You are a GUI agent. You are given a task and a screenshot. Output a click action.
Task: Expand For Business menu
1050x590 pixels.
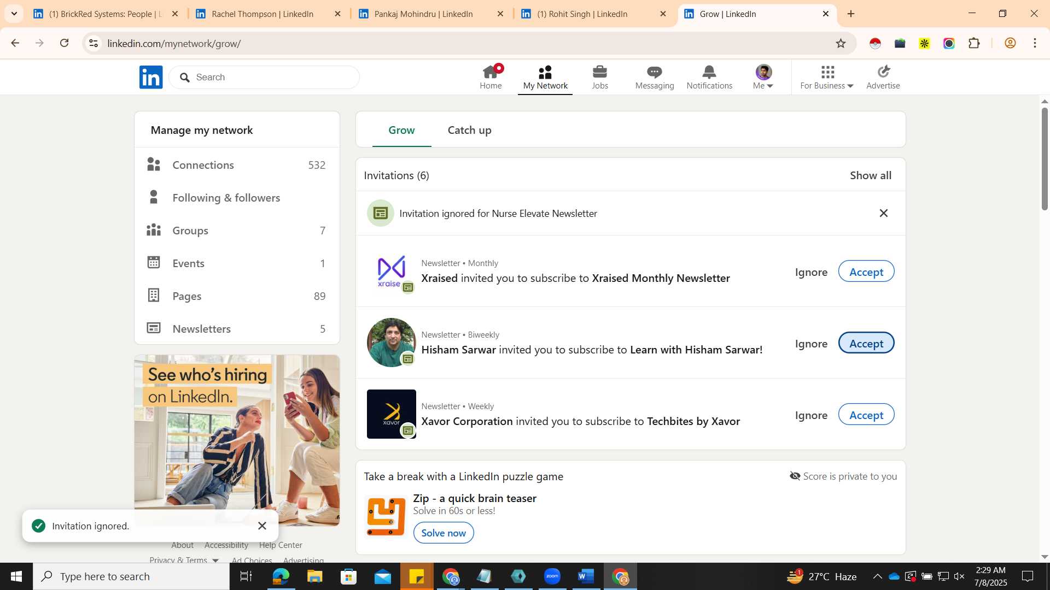pyautogui.click(x=826, y=77)
